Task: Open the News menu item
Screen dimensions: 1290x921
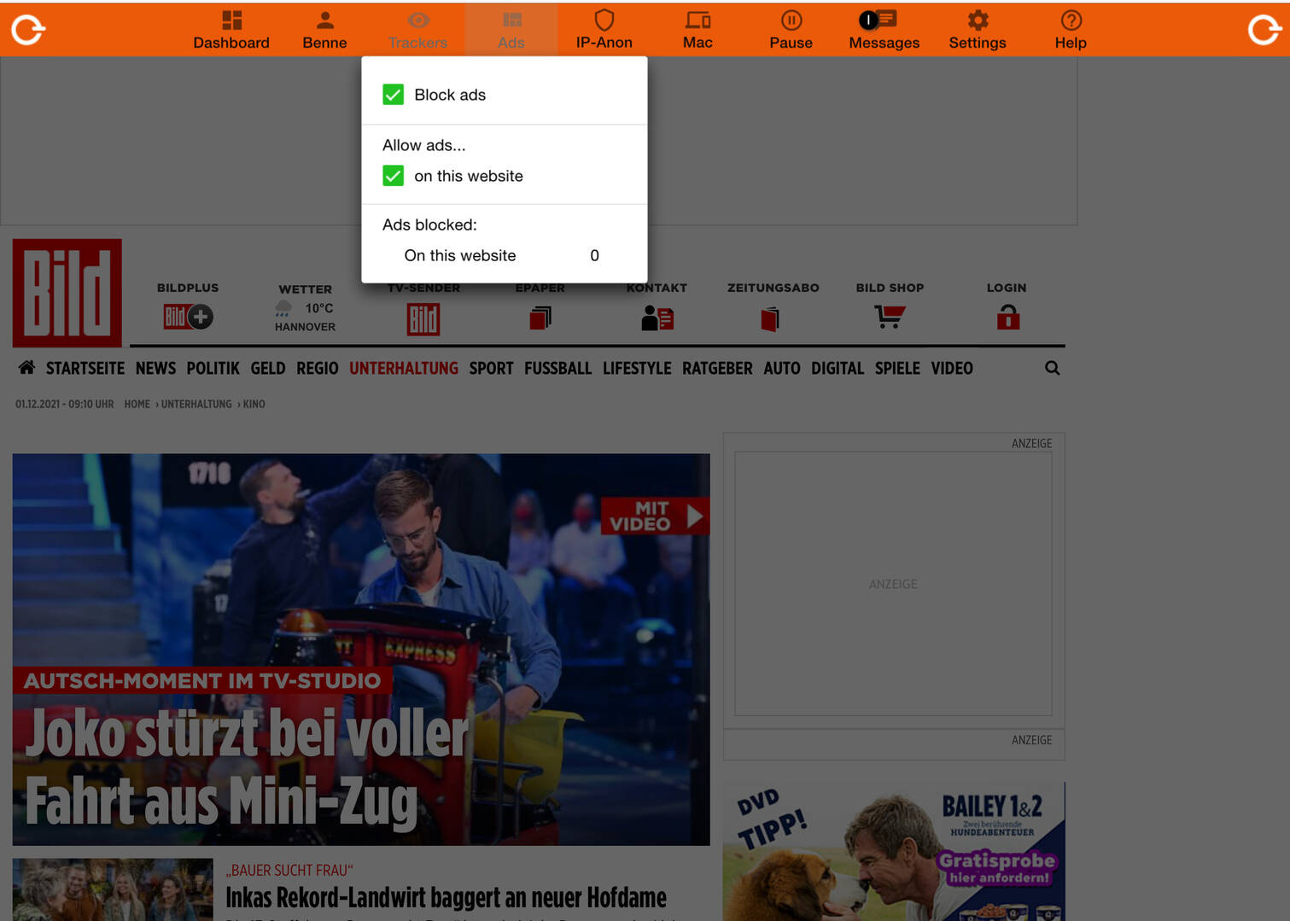Action: point(155,369)
